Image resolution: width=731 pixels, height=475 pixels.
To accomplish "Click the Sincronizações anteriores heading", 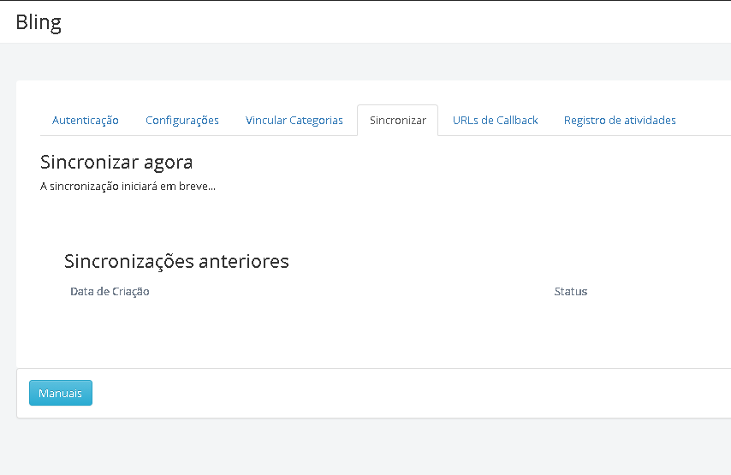I will [176, 261].
